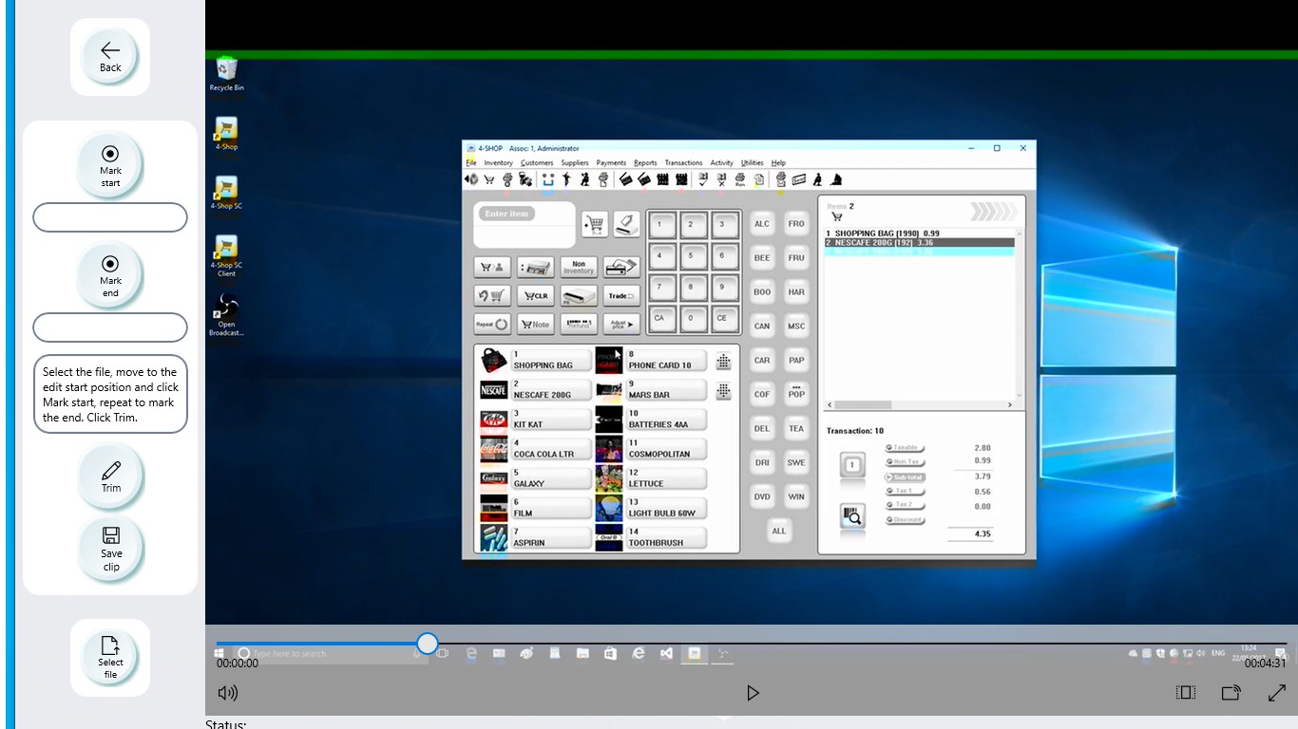Select the SWE category button

796,463
